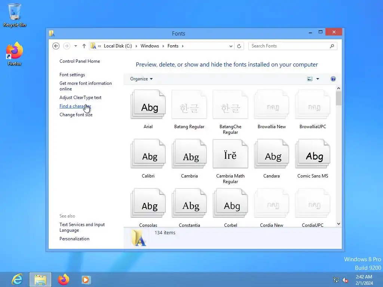
Task: Open File Explorer in the taskbar
Action: pos(40,280)
